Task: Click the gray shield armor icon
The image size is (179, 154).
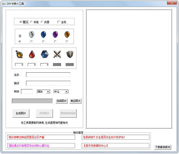Action: pyautogui.click(x=70, y=54)
